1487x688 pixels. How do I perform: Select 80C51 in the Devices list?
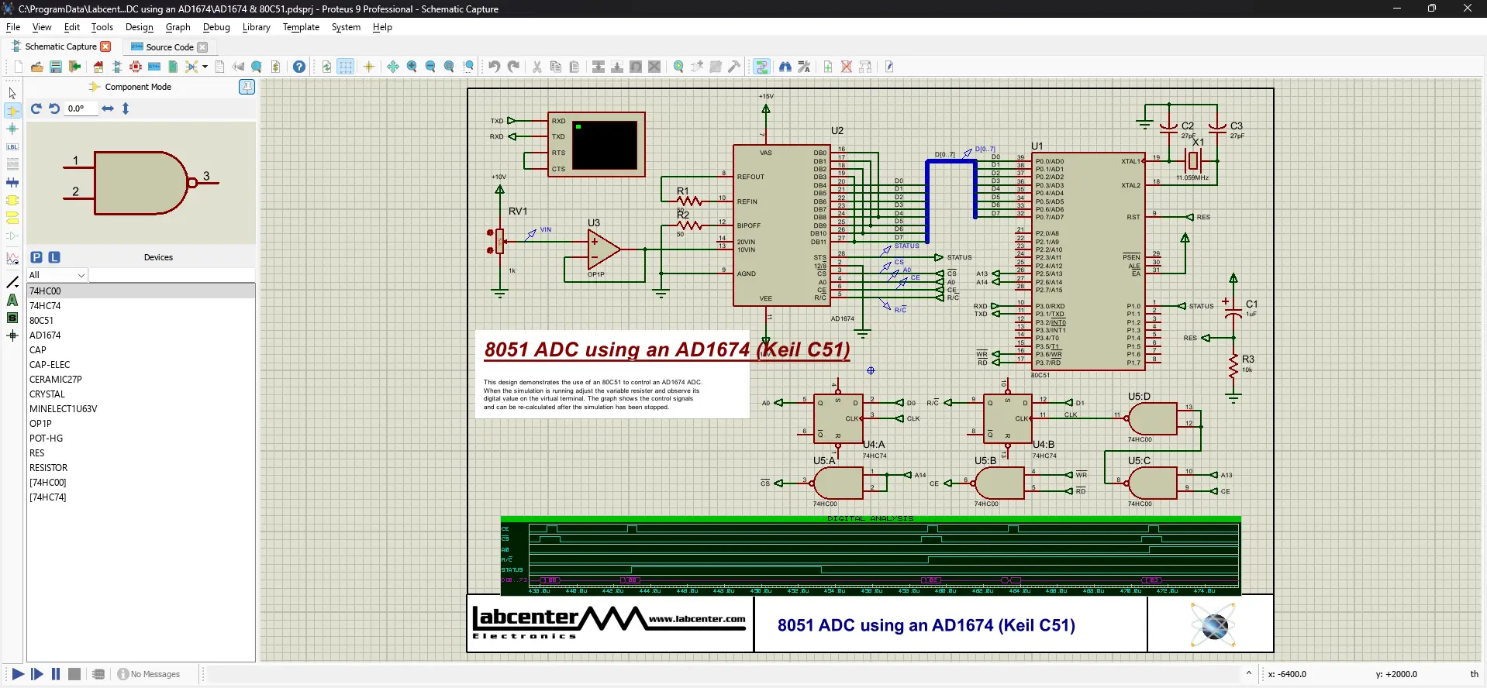[x=141, y=321]
